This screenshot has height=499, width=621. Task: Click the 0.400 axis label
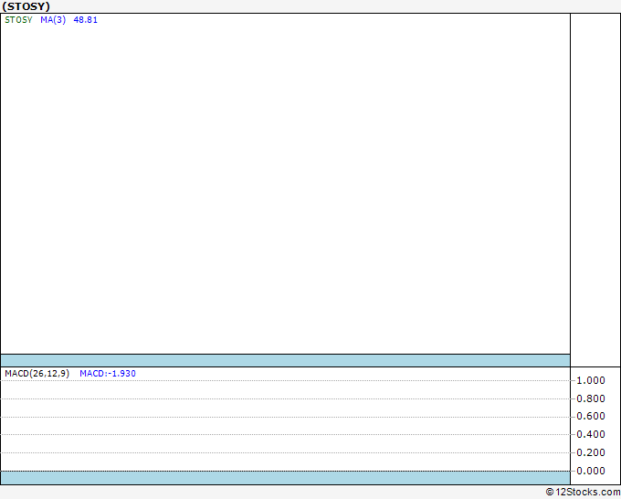point(591,435)
